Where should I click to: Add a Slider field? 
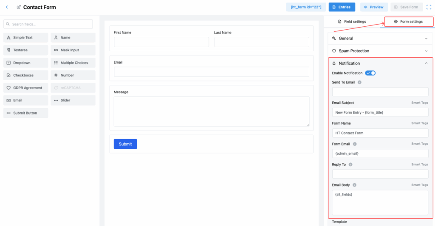coord(73,100)
